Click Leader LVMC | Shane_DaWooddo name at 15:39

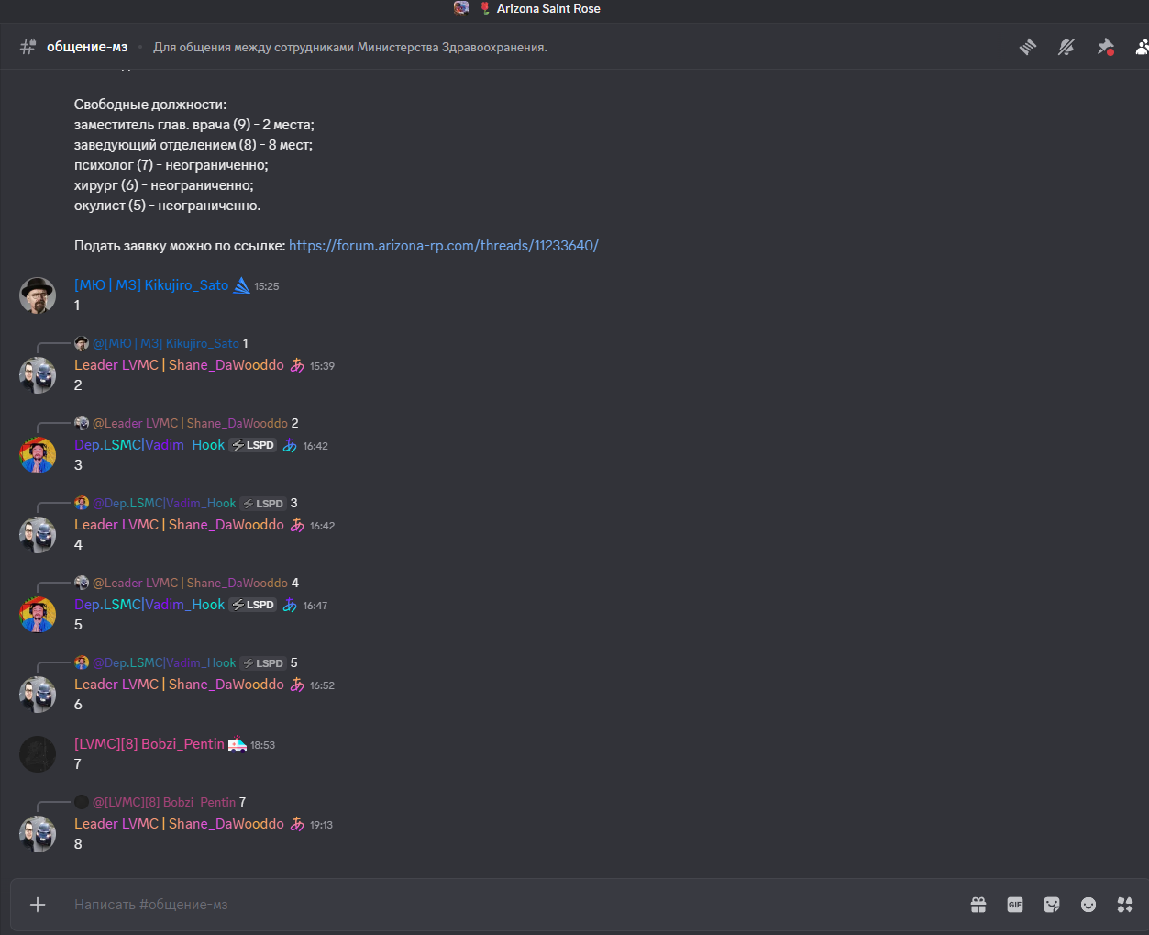tap(179, 365)
